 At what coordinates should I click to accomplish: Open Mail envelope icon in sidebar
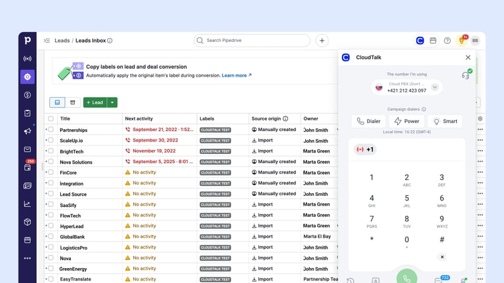(28, 149)
